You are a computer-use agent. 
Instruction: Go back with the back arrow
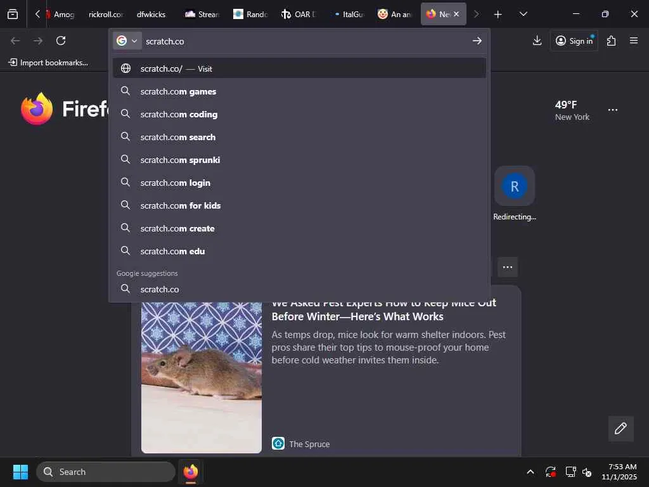click(15, 41)
